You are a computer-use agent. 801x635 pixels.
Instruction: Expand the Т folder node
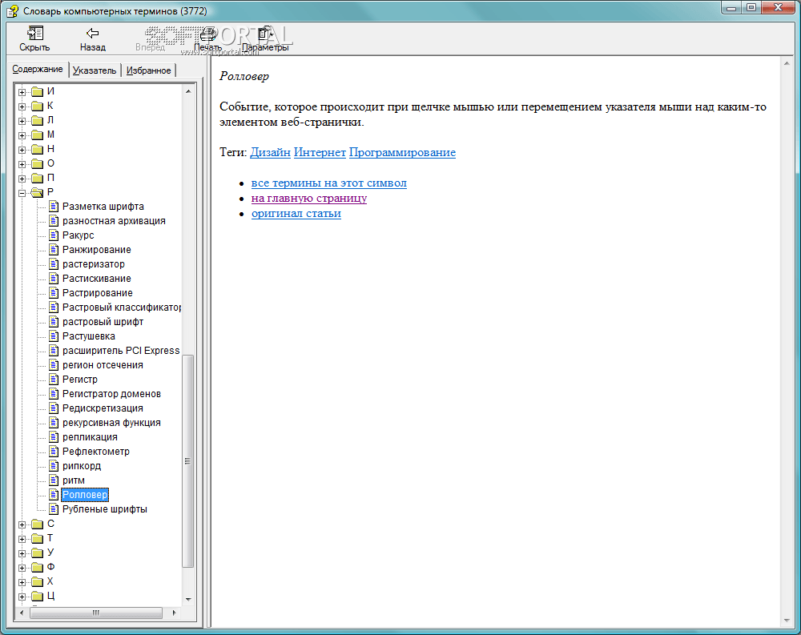tap(22, 539)
